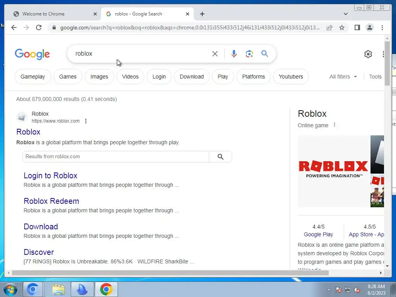Viewport: 396px width, 297px height.
Task: Open the Roblox Powering Imagination image
Action: 333,171
